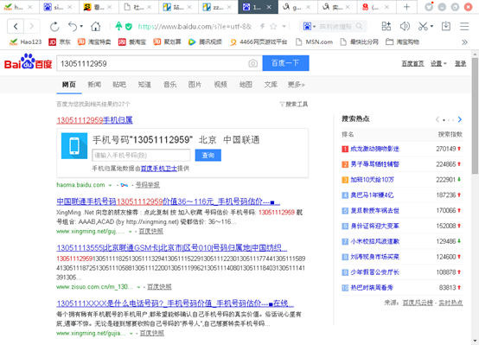Switch to 地图 tab
The image size is (479, 345).
(x=246, y=85)
